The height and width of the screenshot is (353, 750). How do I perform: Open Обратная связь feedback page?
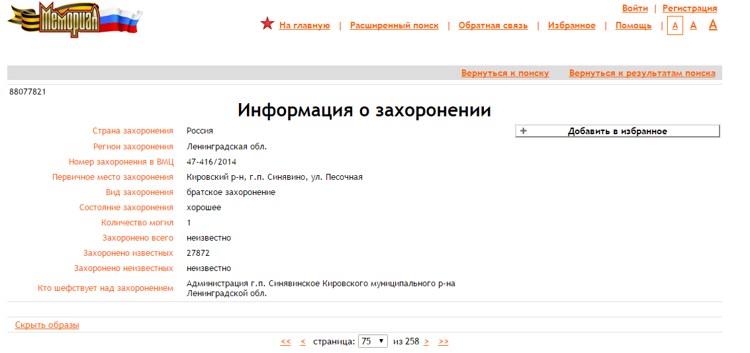(x=493, y=26)
